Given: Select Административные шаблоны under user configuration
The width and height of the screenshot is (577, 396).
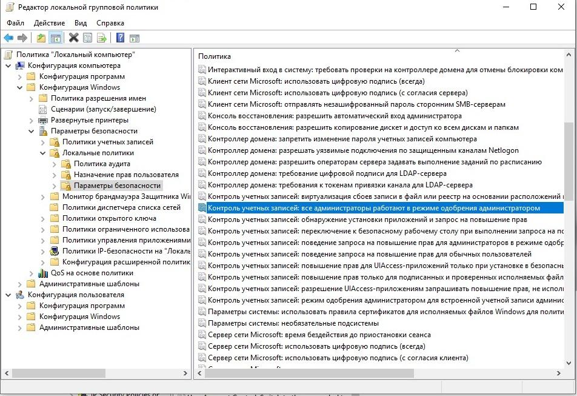Looking at the screenshot, I should (x=89, y=327).
